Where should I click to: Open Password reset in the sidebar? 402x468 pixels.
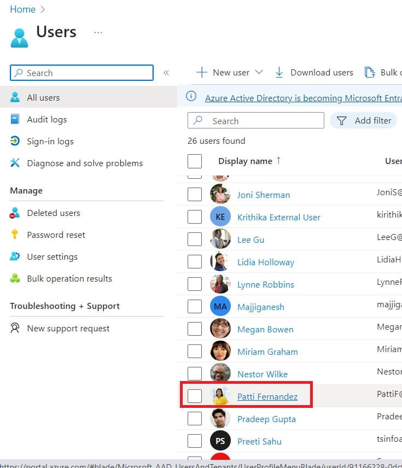pyautogui.click(x=56, y=235)
